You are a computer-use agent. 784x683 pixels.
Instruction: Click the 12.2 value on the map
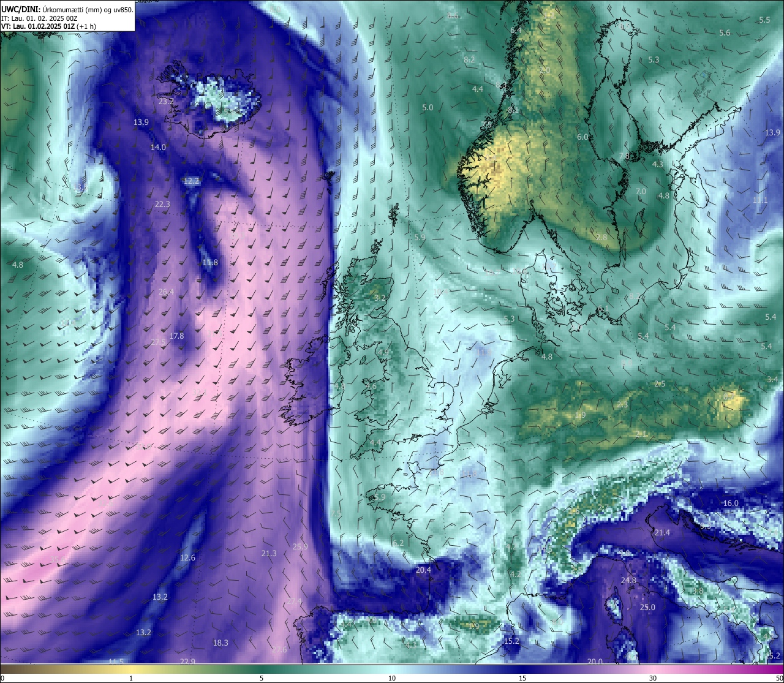(x=192, y=181)
